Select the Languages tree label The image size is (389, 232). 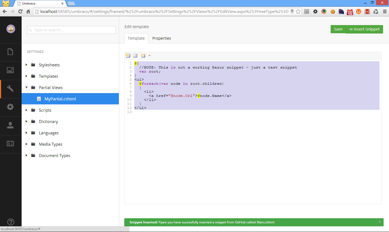(49, 133)
